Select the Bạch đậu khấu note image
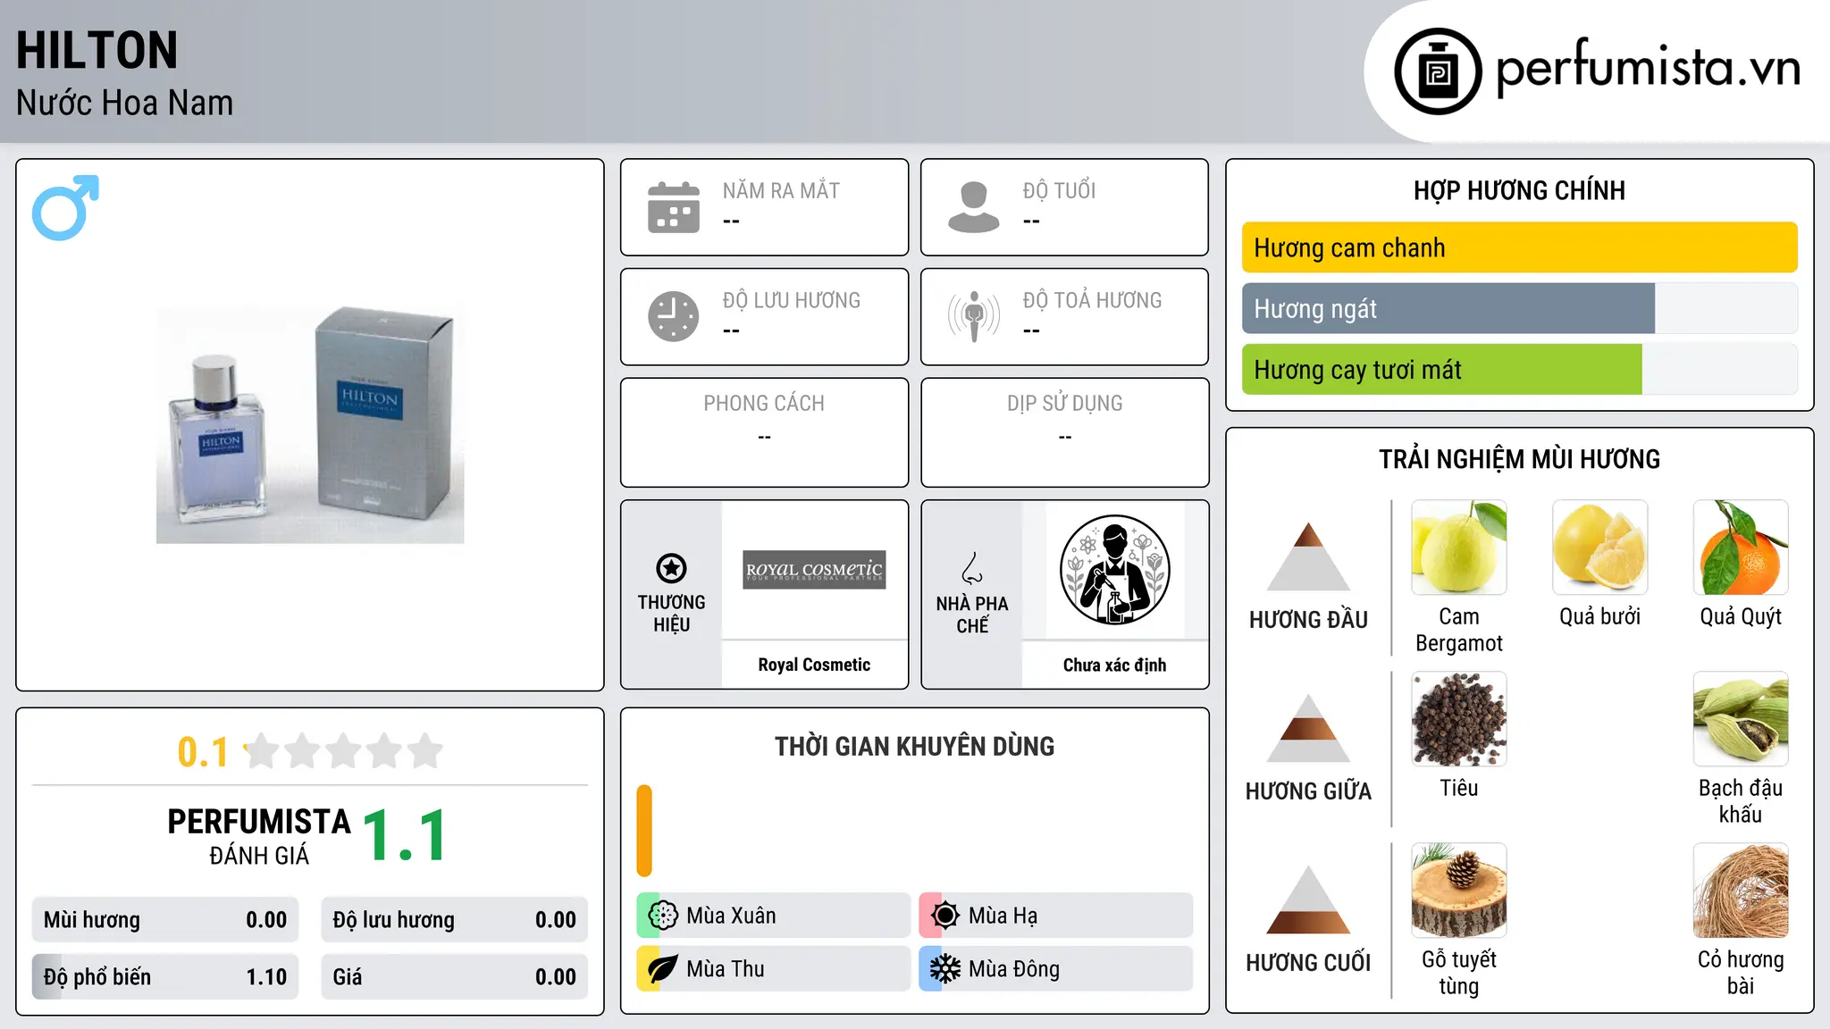 point(1741,719)
